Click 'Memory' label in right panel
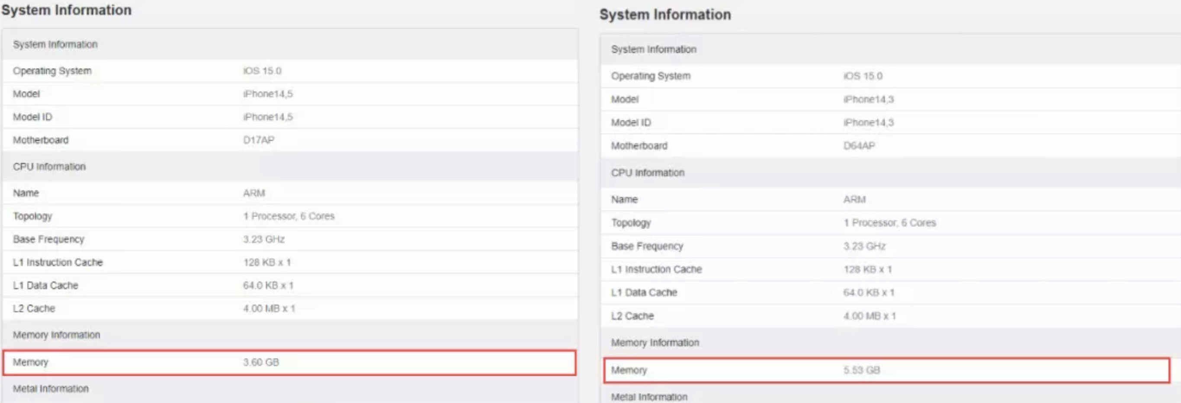1181x403 pixels. (629, 370)
